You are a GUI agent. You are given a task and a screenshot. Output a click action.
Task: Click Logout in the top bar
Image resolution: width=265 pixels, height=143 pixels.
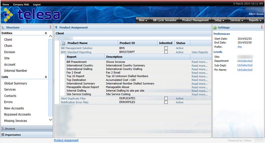point(37,4)
